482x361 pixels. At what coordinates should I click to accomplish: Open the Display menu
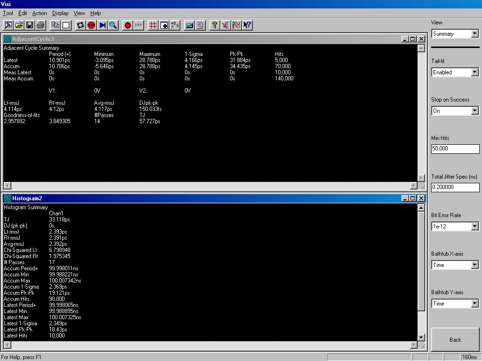[x=60, y=13]
